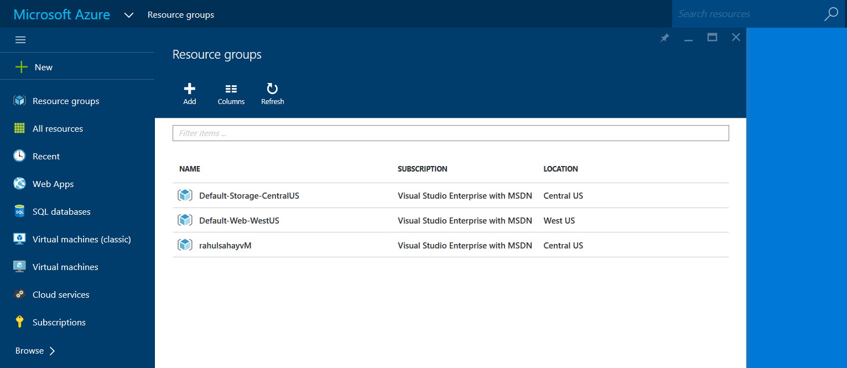Pin the Resource groups blade

(665, 38)
